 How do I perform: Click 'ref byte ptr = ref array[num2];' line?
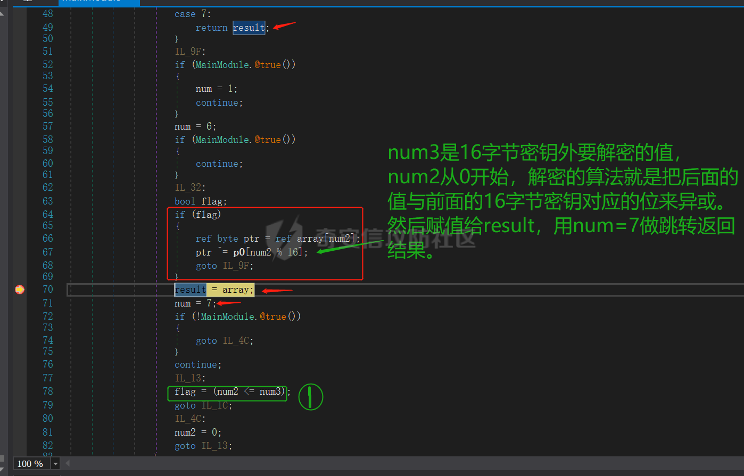coord(278,239)
